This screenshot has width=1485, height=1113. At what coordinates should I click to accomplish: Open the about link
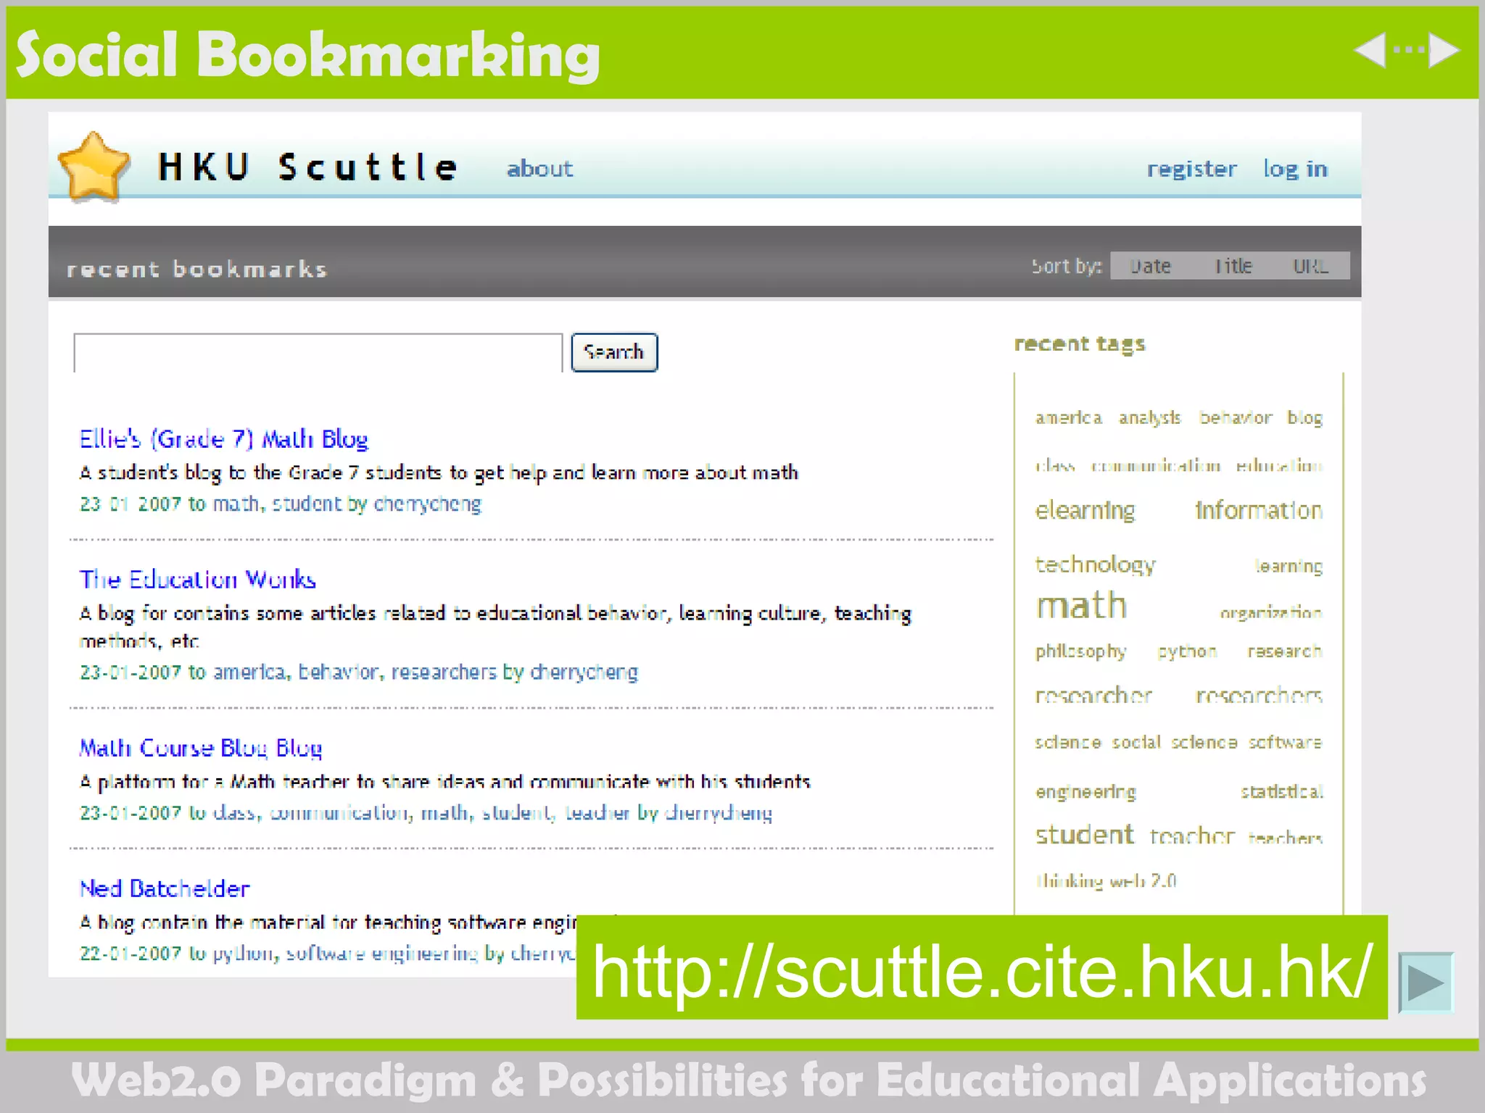(539, 168)
